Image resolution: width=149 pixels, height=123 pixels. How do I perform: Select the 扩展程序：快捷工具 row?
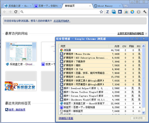pos(100,81)
